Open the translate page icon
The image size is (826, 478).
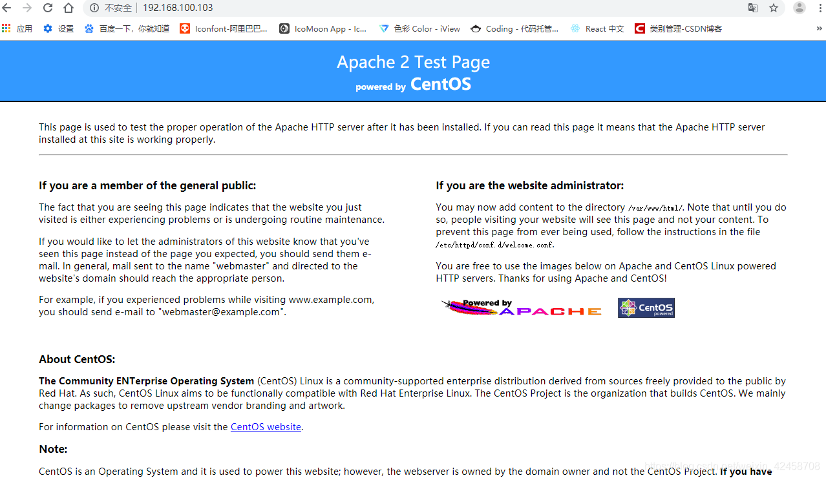pos(753,8)
